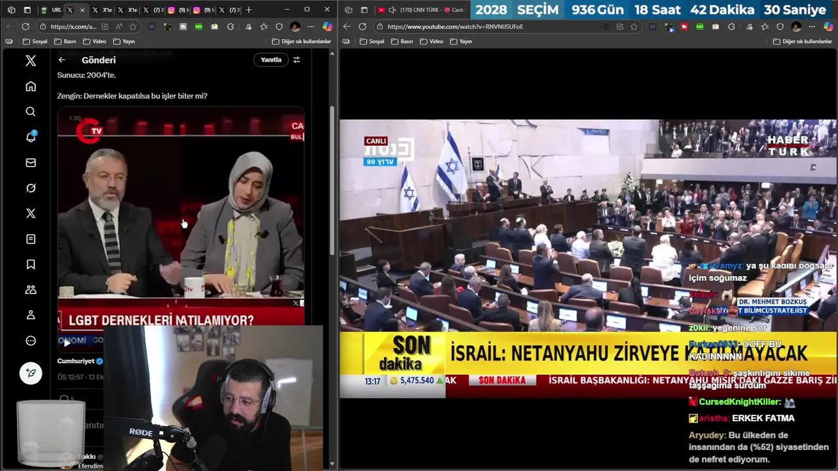Open the X Premium icon in sidebar
The image size is (838, 471).
tap(31, 213)
